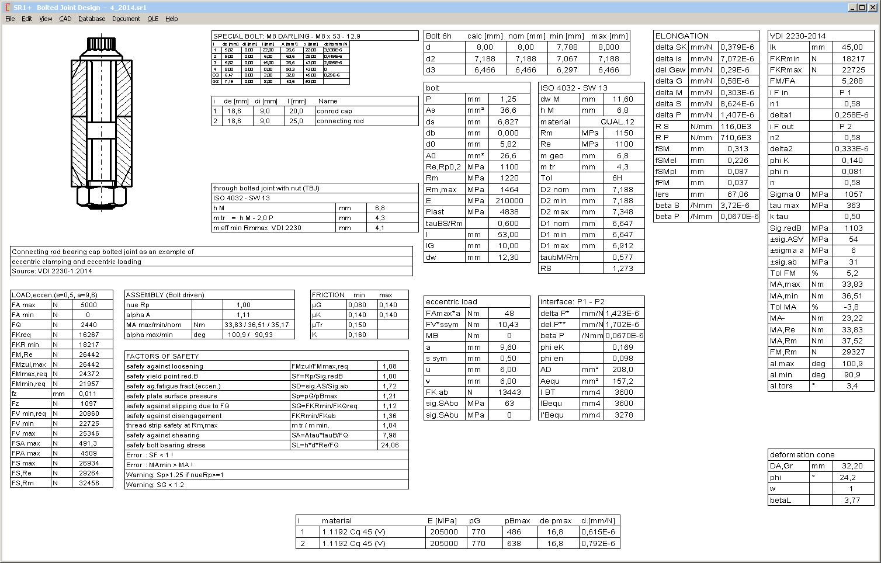The image size is (881, 563).
Task: Open the OLE menu
Action: [x=152, y=19]
